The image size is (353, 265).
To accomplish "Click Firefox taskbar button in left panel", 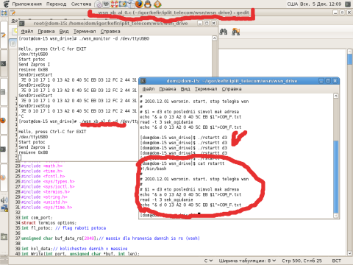I will 4,121.
